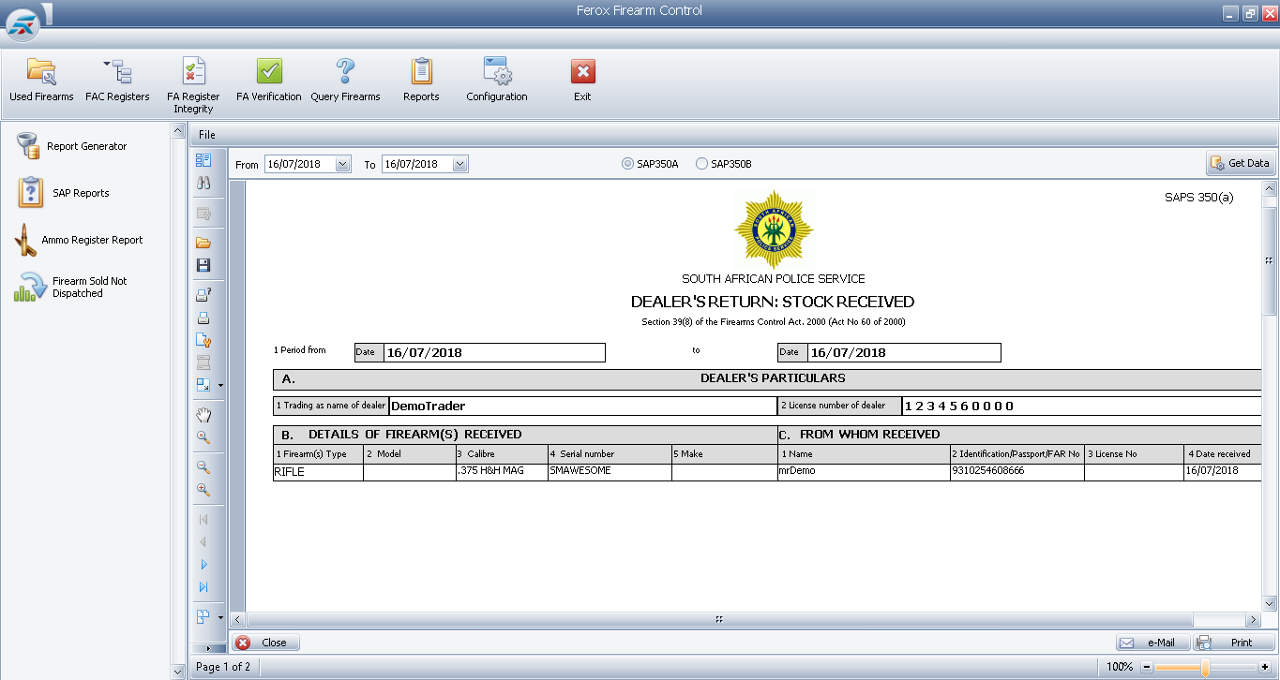Click the binoculars search icon

coord(203,184)
